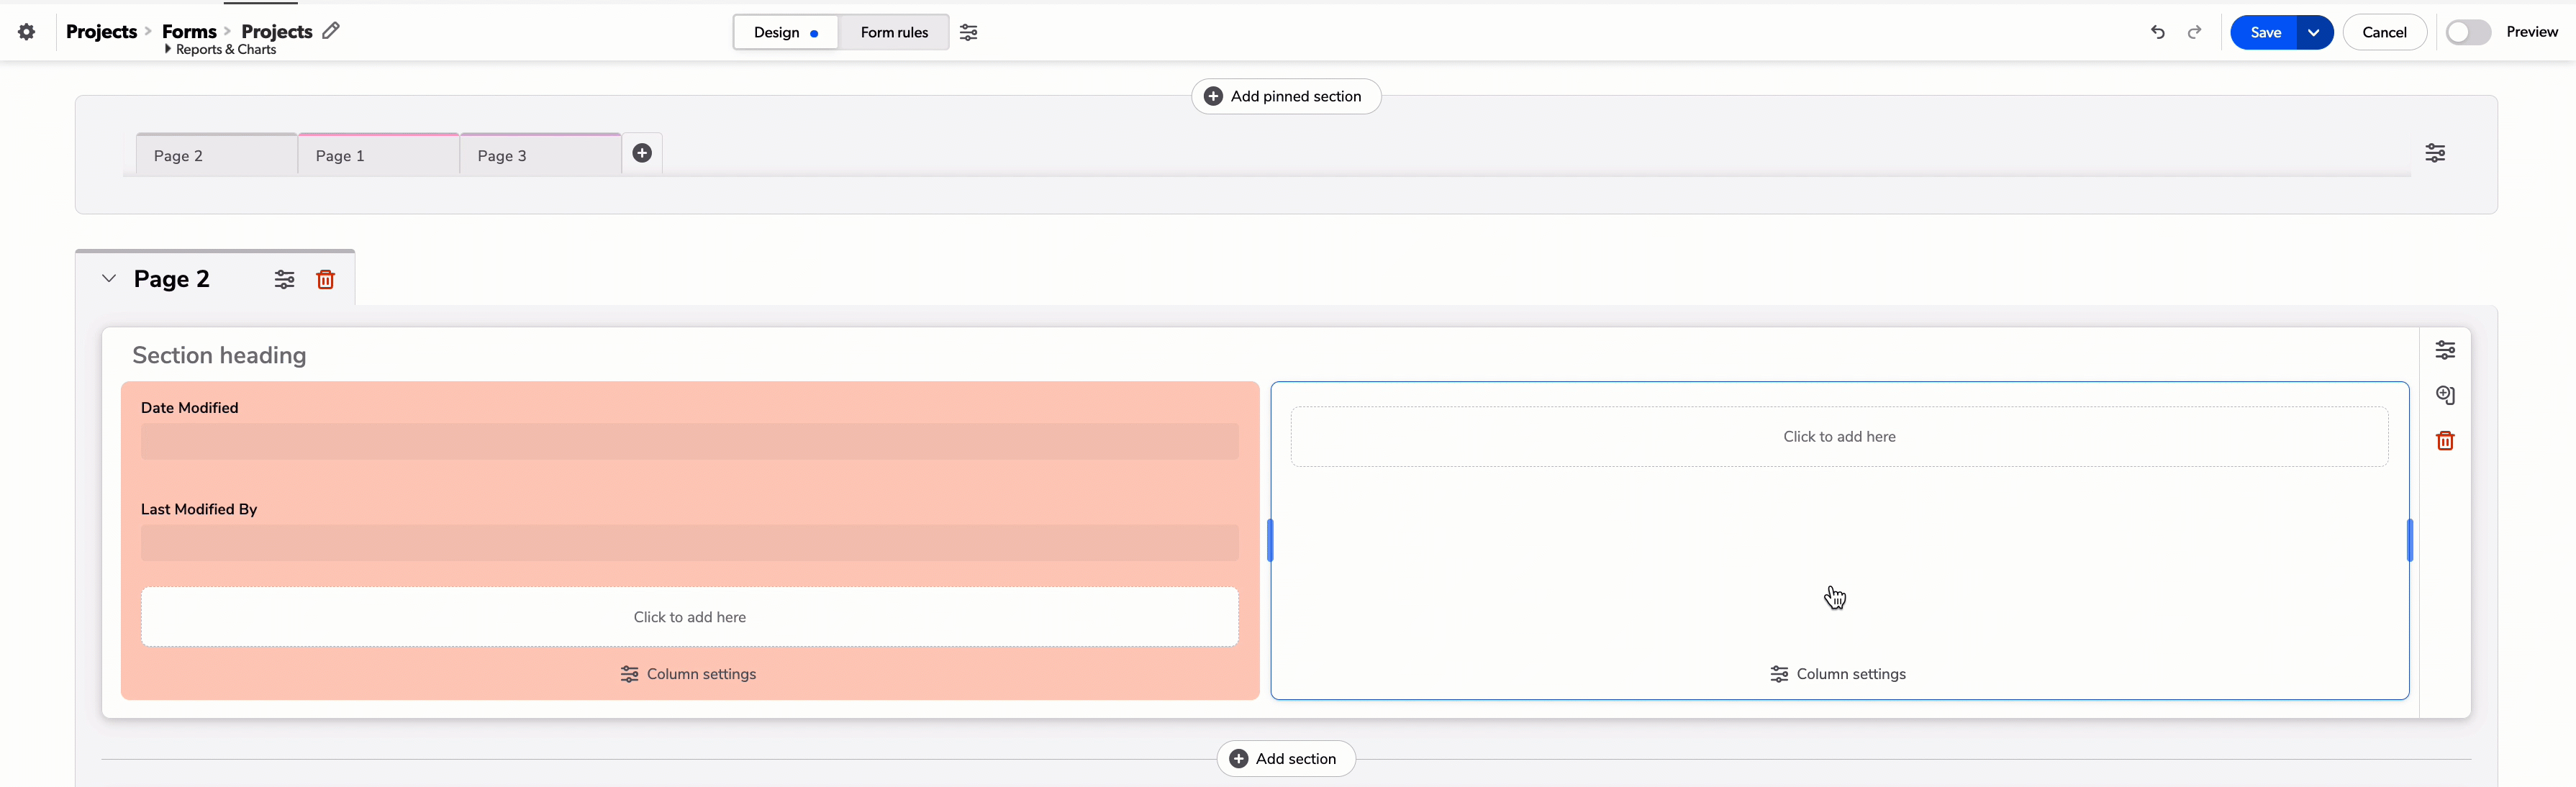The width and height of the screenshot is (2576, 787).
Task: Click the Date Modified label
Action: pos(189,408)
